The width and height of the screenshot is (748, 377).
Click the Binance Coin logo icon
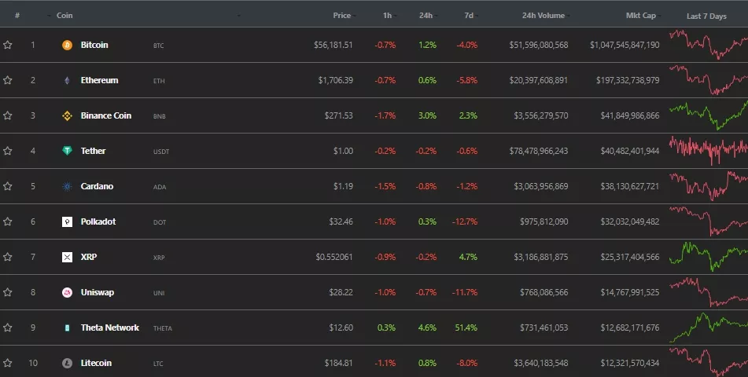(67, 116)
